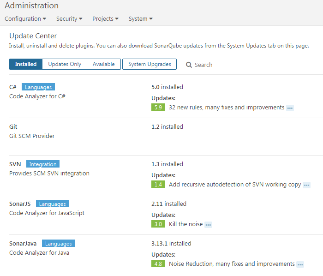
Task: Click the '5.0 installed' version text
Action: click(167, 87)
